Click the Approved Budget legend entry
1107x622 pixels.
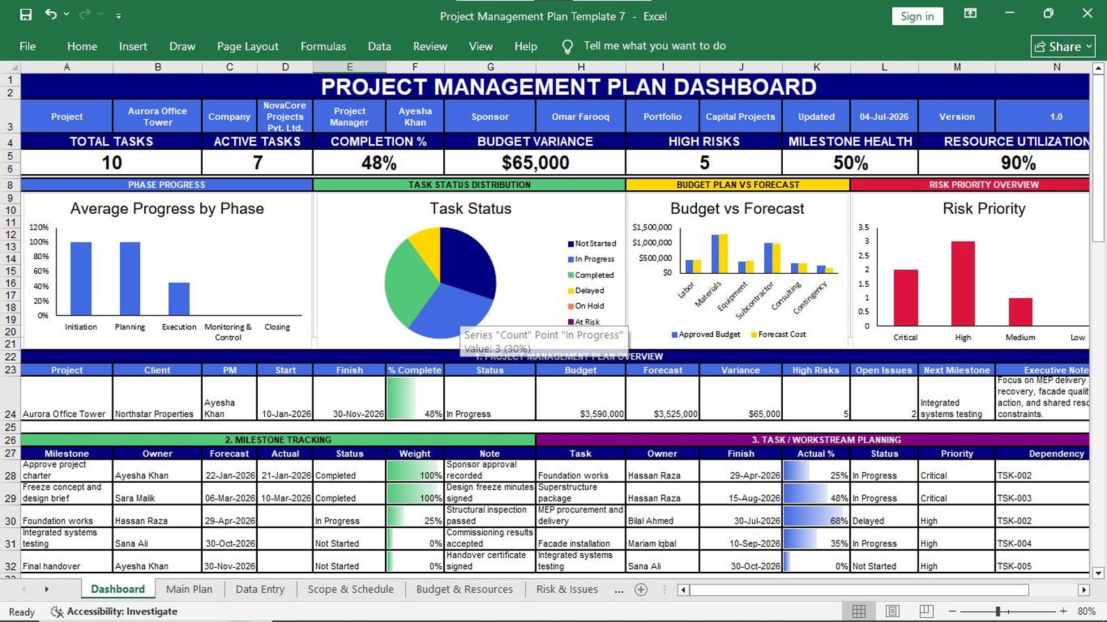coord(705,334)
